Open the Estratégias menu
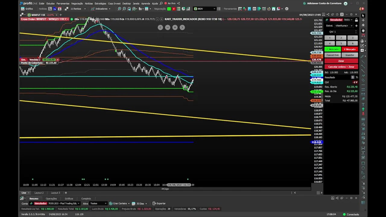The width and height of the screenshot is (386, 217). point(100,3)
